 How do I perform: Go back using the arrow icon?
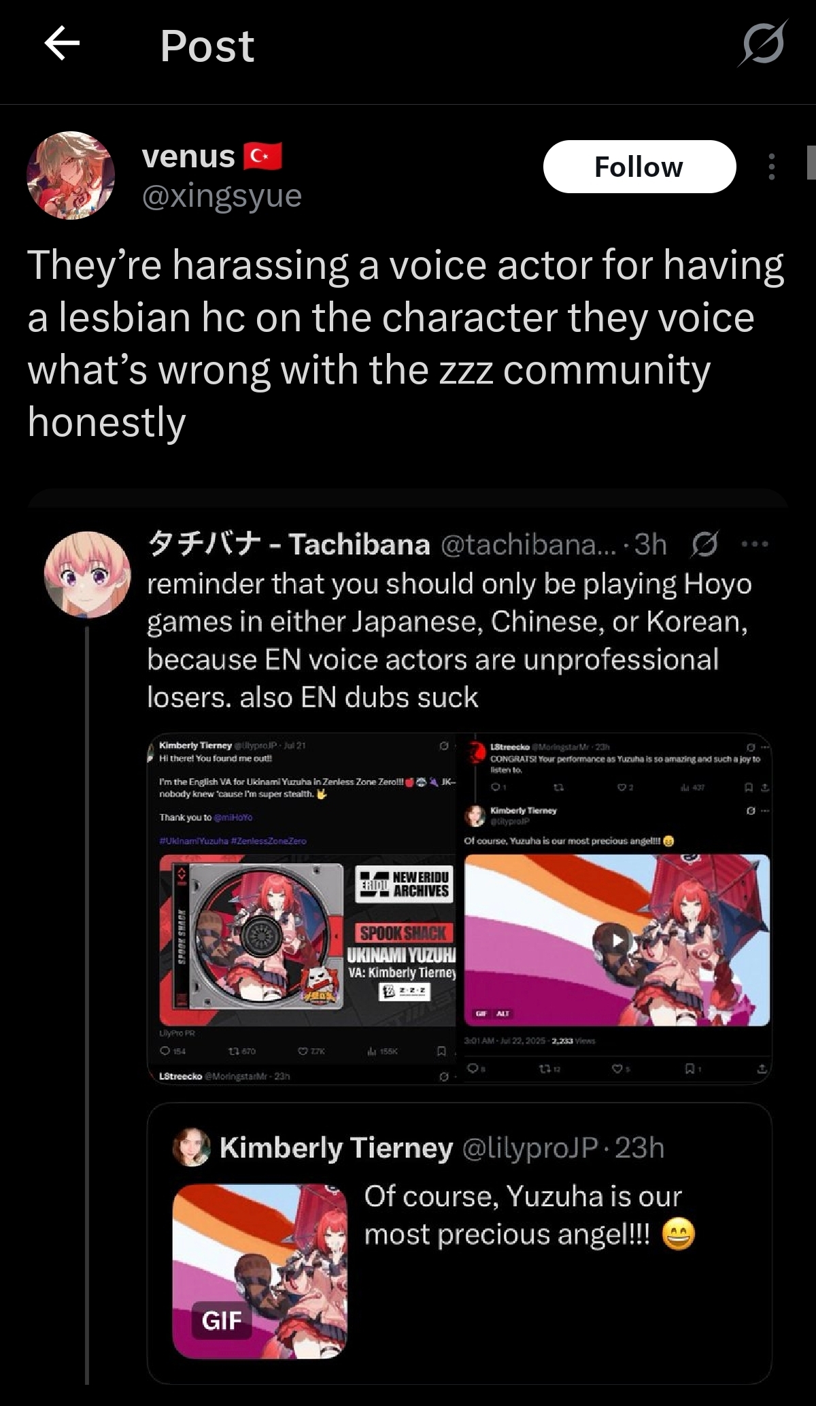pos(62,44)
